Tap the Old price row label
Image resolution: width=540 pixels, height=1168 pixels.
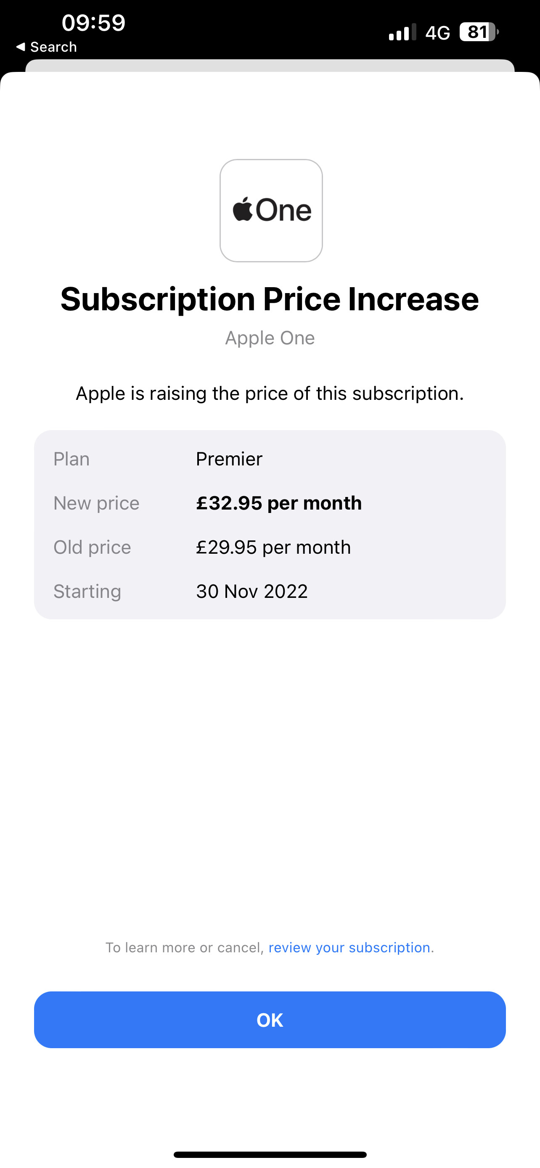(x=92, y=547)
